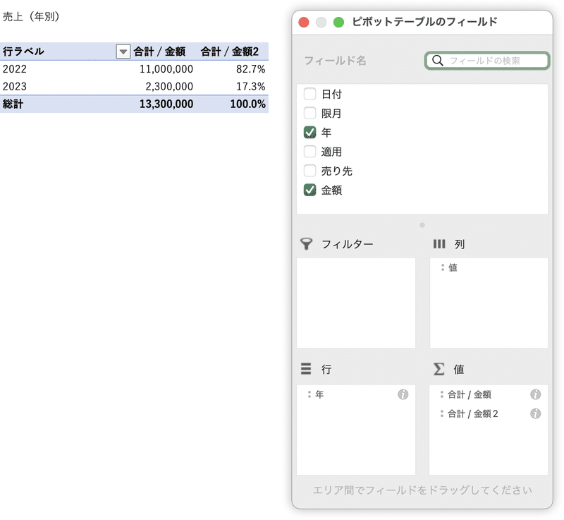Click the 合計 / 金額 column header
This screenshot has height=520, width=564.
click(x=160, y=52)
